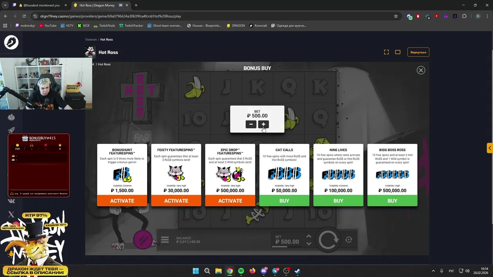Click the volume icon in the tray
This screenshot has height=277, width=493.
[467, 271]
